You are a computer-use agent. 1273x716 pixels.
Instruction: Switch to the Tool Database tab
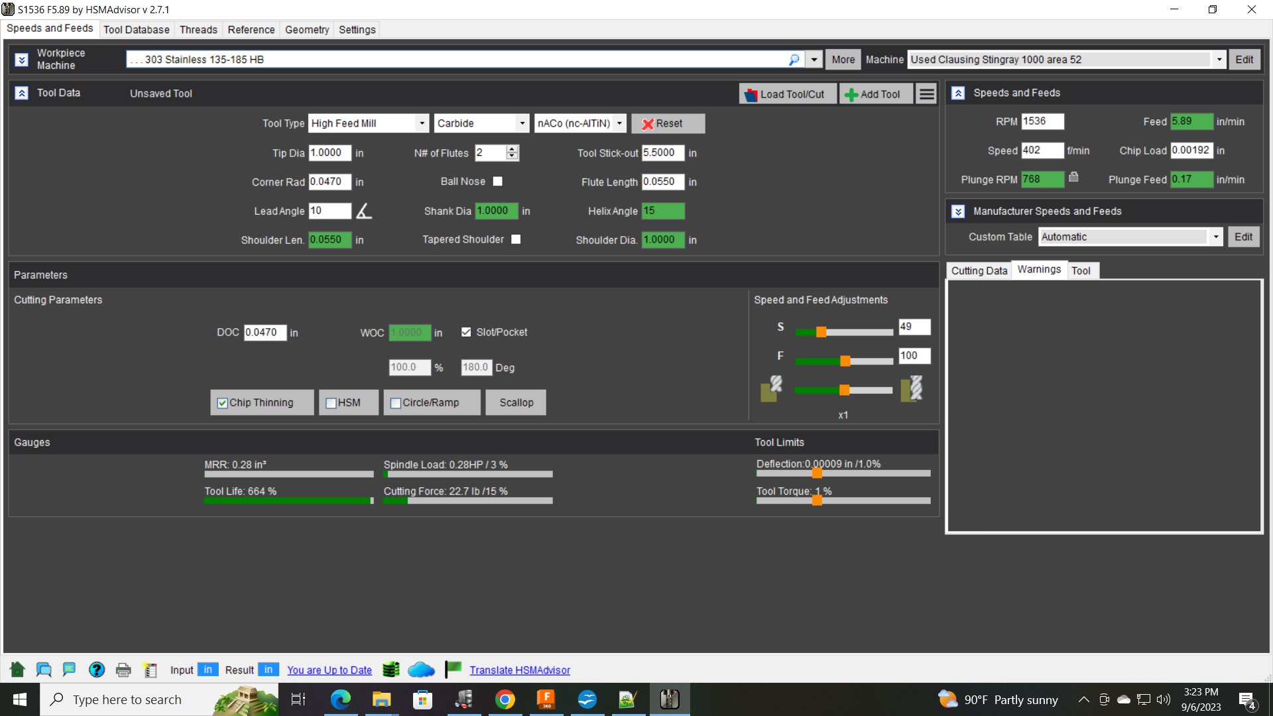pyautogui.click(x=137, y=30)
